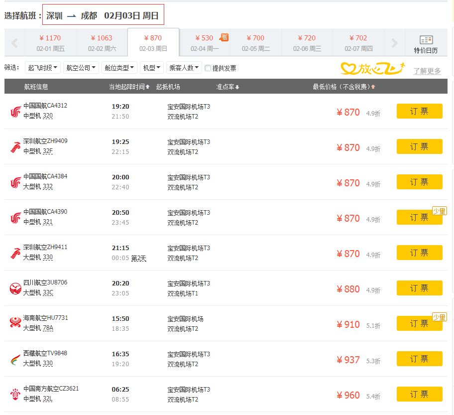The image size is (454, 415).
Task: Open the 乘客人数 passenger count filter
Action: (x=184, y=68)
